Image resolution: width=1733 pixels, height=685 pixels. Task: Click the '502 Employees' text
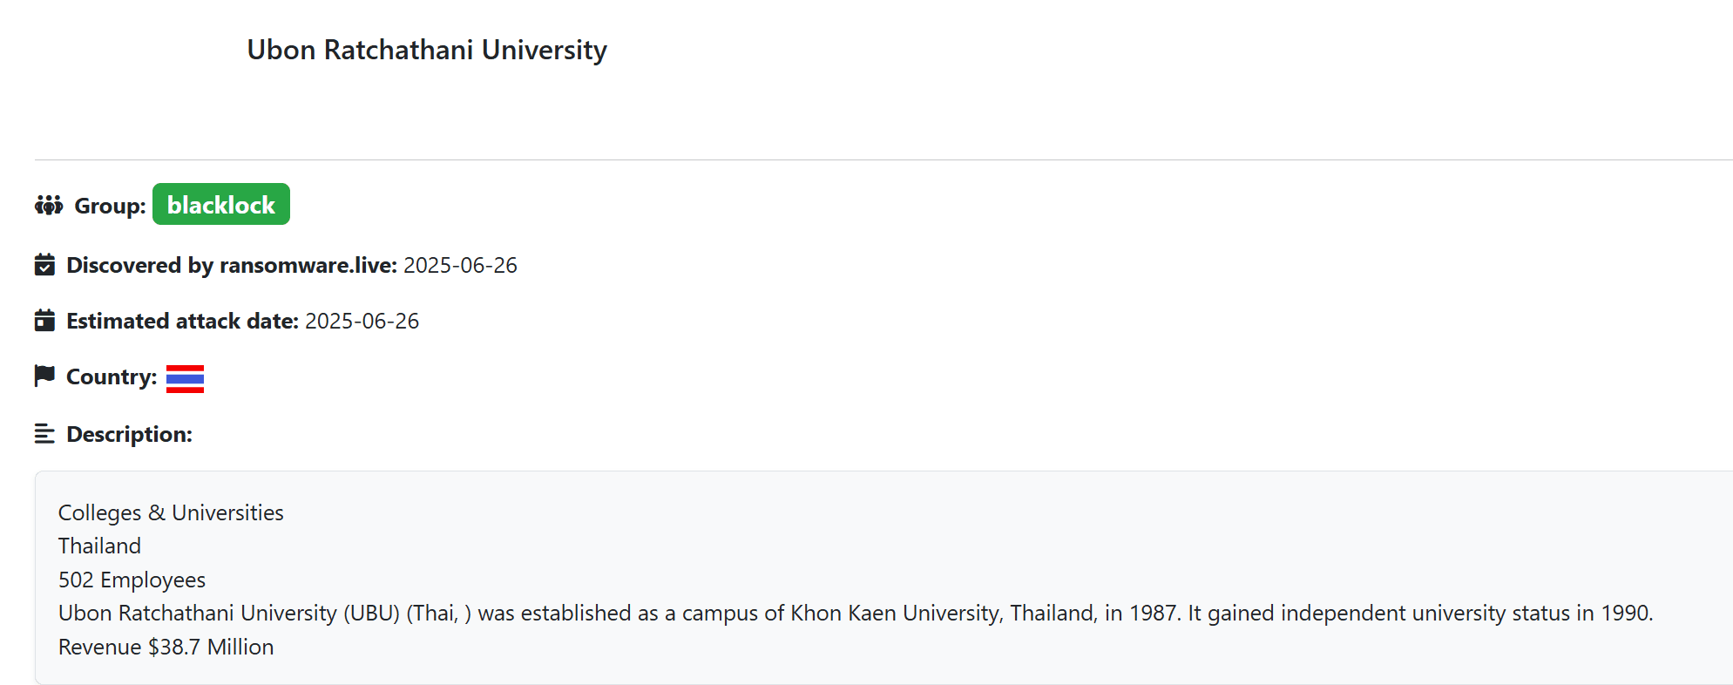(132, 580)
